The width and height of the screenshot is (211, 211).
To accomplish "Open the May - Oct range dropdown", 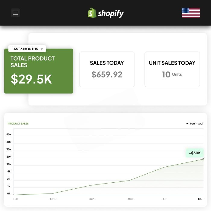I will coord(195,124).
